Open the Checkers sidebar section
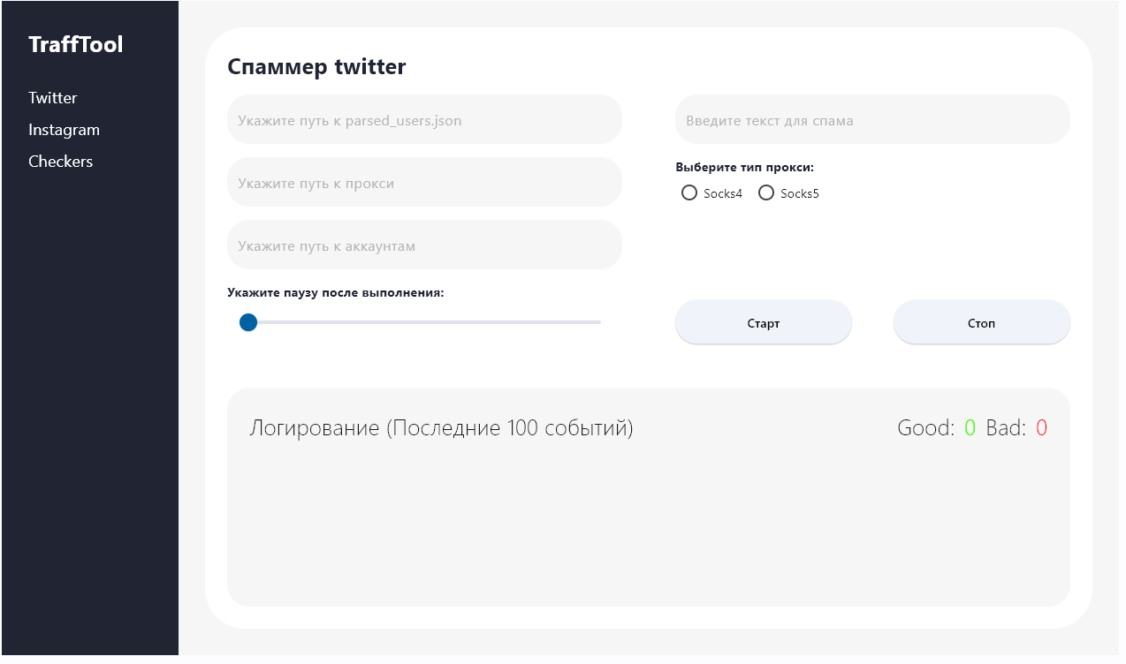The height and width of the screenshot is (664, 1126). (60, 162)
